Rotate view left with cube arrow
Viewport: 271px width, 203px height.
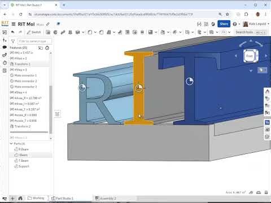click(236, 56)
